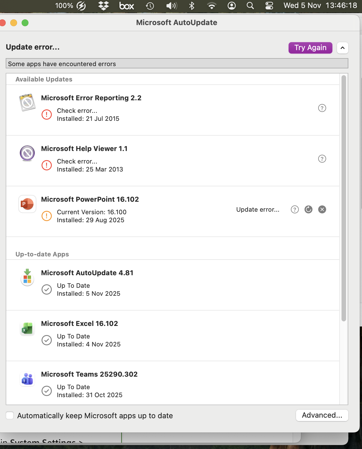Click the Microsoft AutoUpdate app icon
This screenshot has height=449, width=362.
pyautogui.click(x=27, y=277)
